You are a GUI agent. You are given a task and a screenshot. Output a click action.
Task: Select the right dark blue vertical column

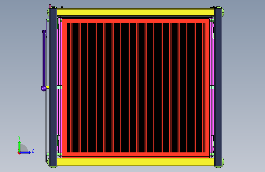pos(218,87)
